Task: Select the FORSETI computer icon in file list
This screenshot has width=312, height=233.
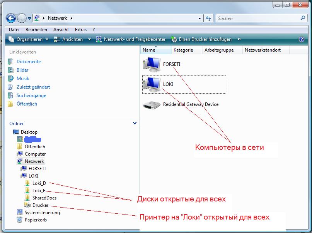Action: point(152,64)
